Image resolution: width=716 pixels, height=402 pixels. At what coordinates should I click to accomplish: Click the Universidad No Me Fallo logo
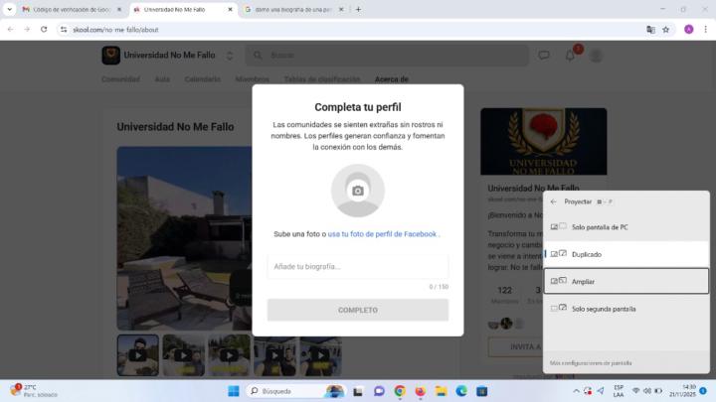[x=110, y=56]
